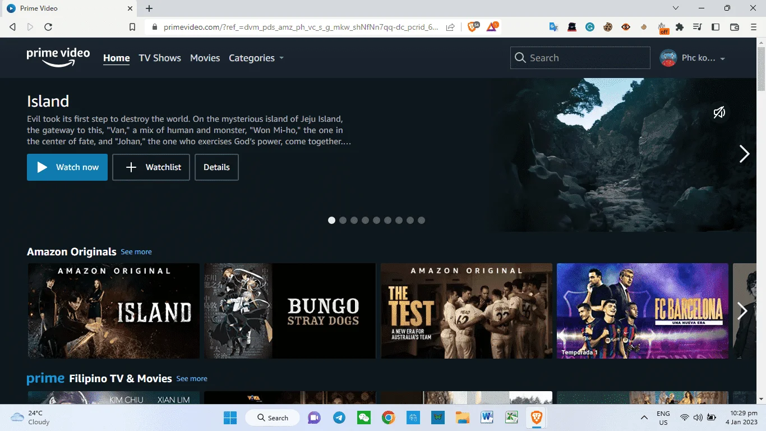Click the eye extension icon

click(x=626, y=26)
